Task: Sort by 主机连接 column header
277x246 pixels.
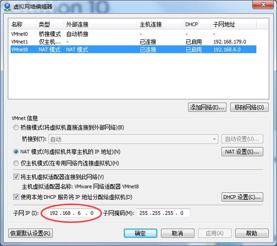Action: pos(159,24)
